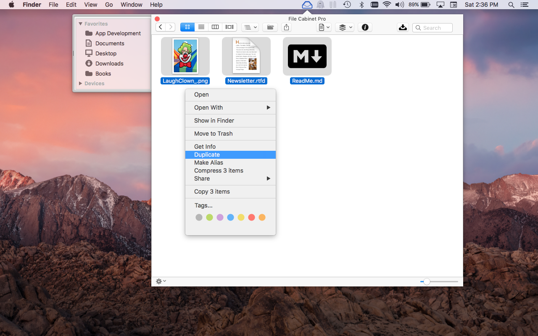Apply the yellow tag color
538x336 pixels.
[x=241, y=217]
